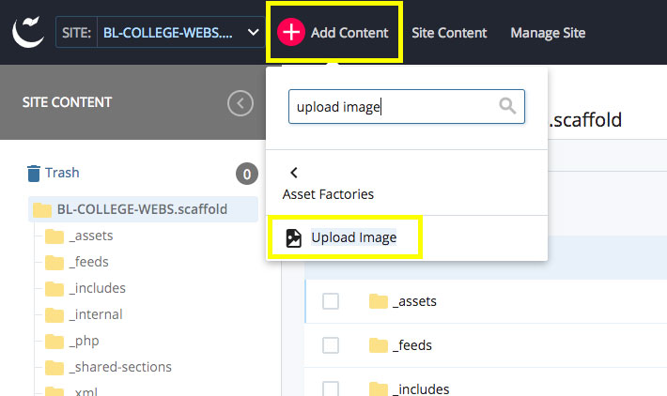Collapse the Site Content sidebar arrow

pos(240,103)
